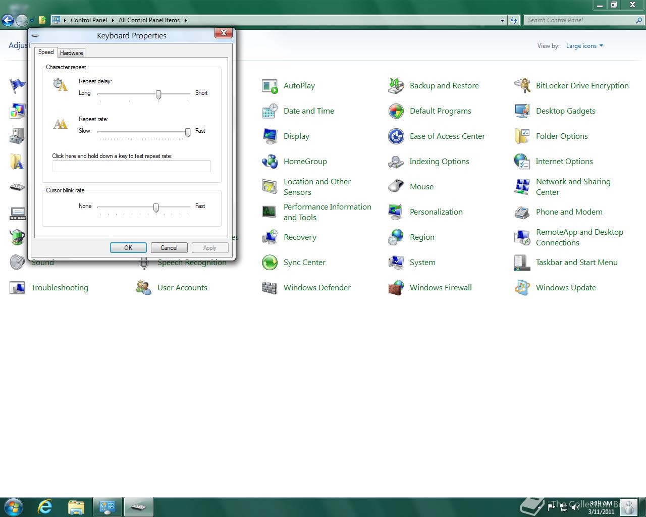Open the System icon
The image size is (646, 517).
[x=396, y=263]
